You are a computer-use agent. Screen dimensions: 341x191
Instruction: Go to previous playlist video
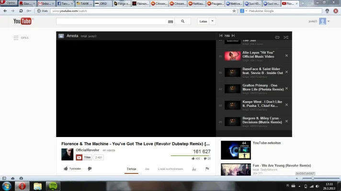220,36
